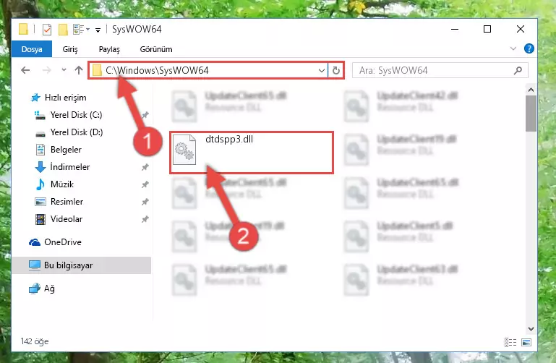Switch to the Paylaş ribbon tab
Image resolution: width=556 pixels, height=363 pixels.
click(109, 49)
